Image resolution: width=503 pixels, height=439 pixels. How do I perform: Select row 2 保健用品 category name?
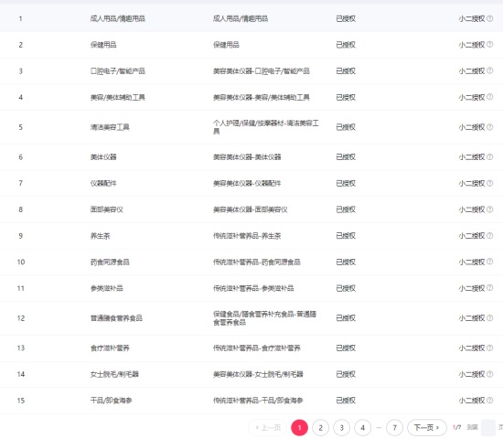coord(103,45)
